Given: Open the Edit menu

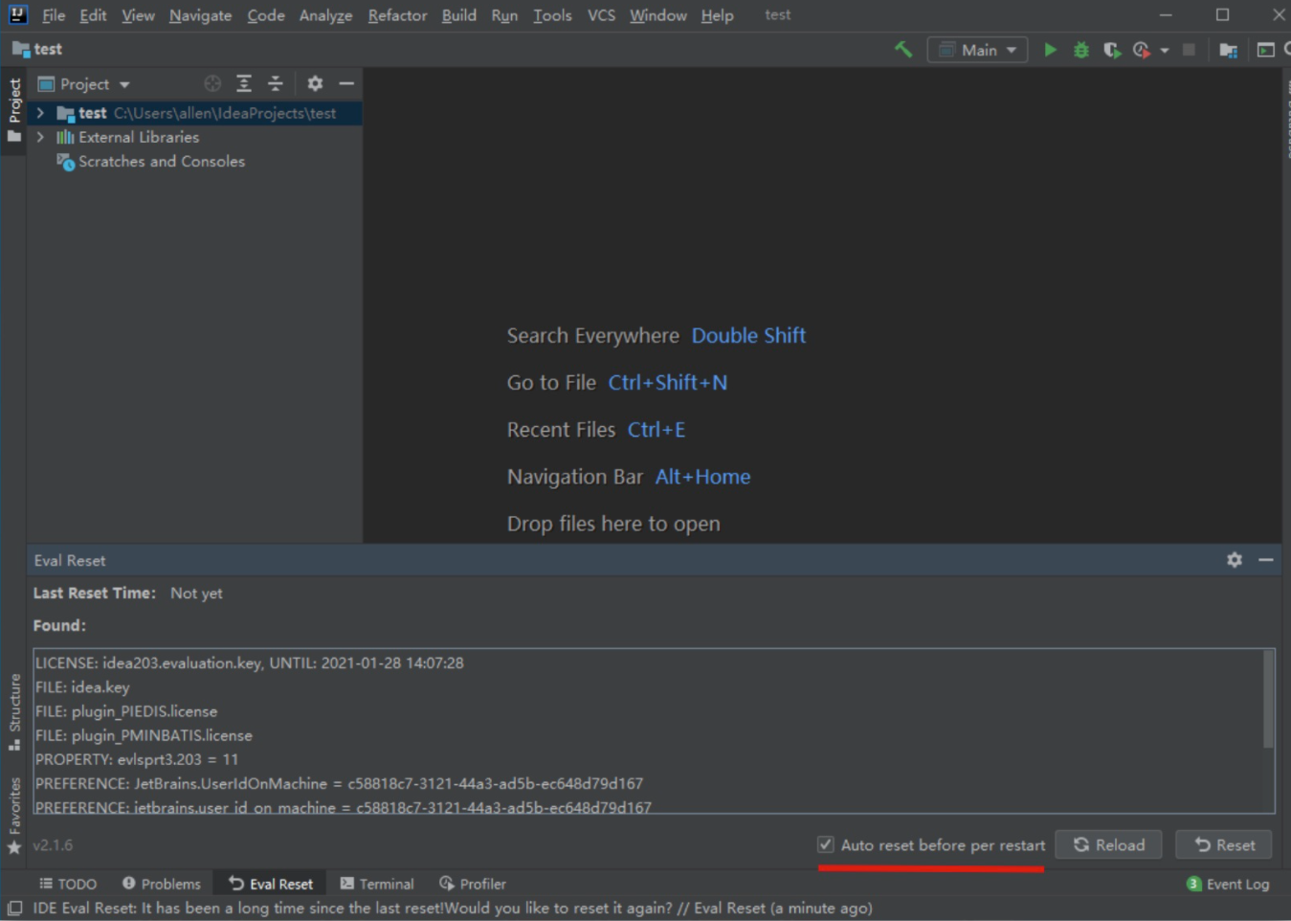Looking at the screenshot, I should [x=93, y=15].
